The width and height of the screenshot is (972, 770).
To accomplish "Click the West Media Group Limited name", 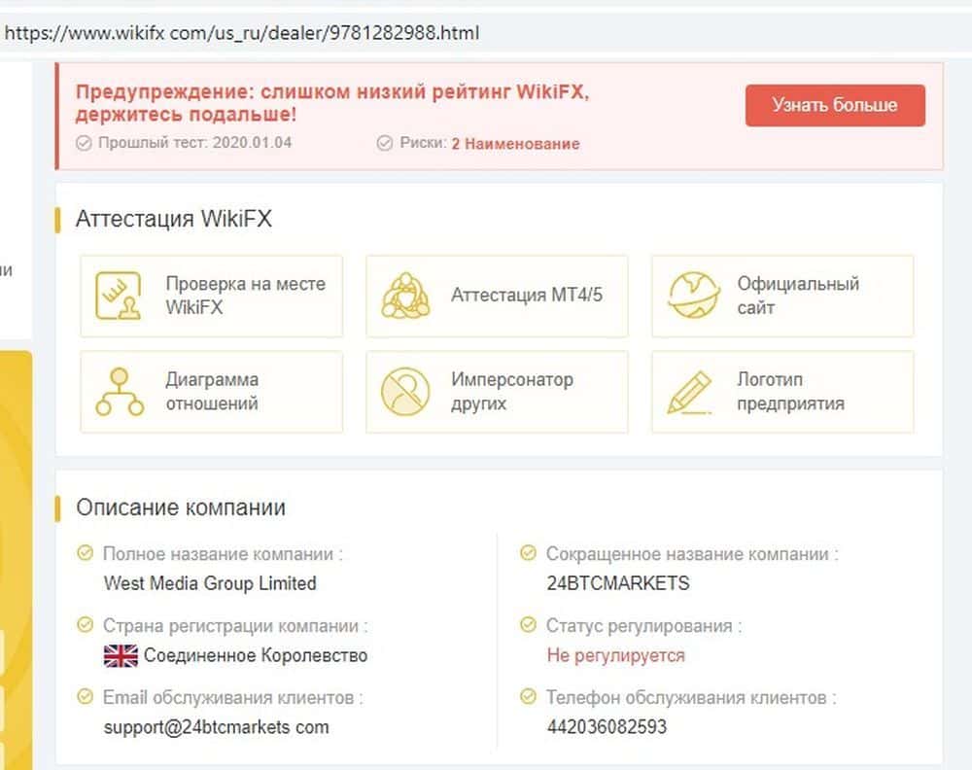I will point(210,583).
